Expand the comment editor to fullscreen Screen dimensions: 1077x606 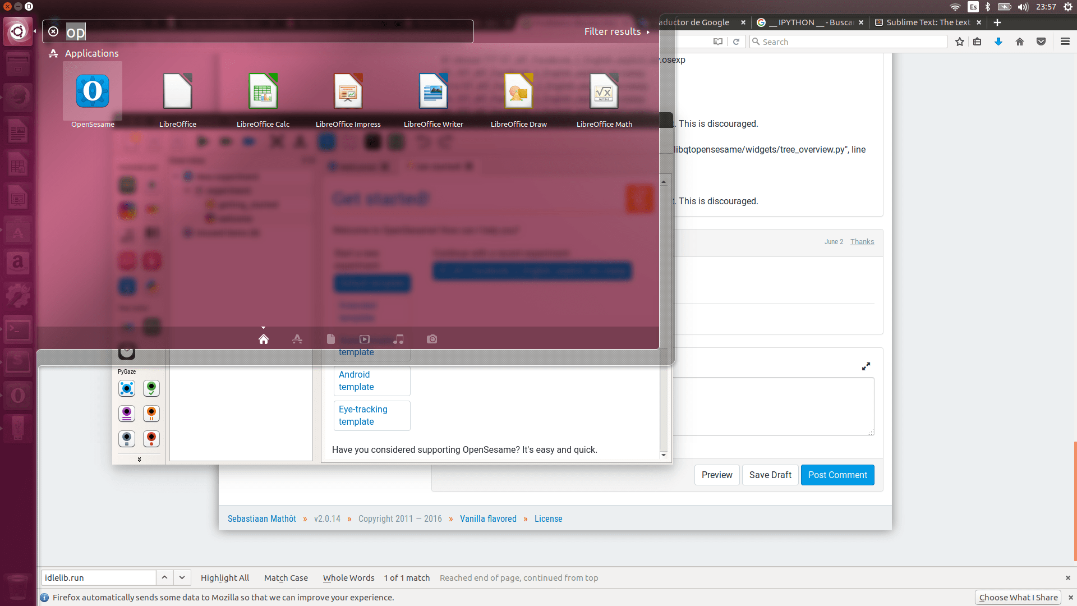(x=866, y=366)
